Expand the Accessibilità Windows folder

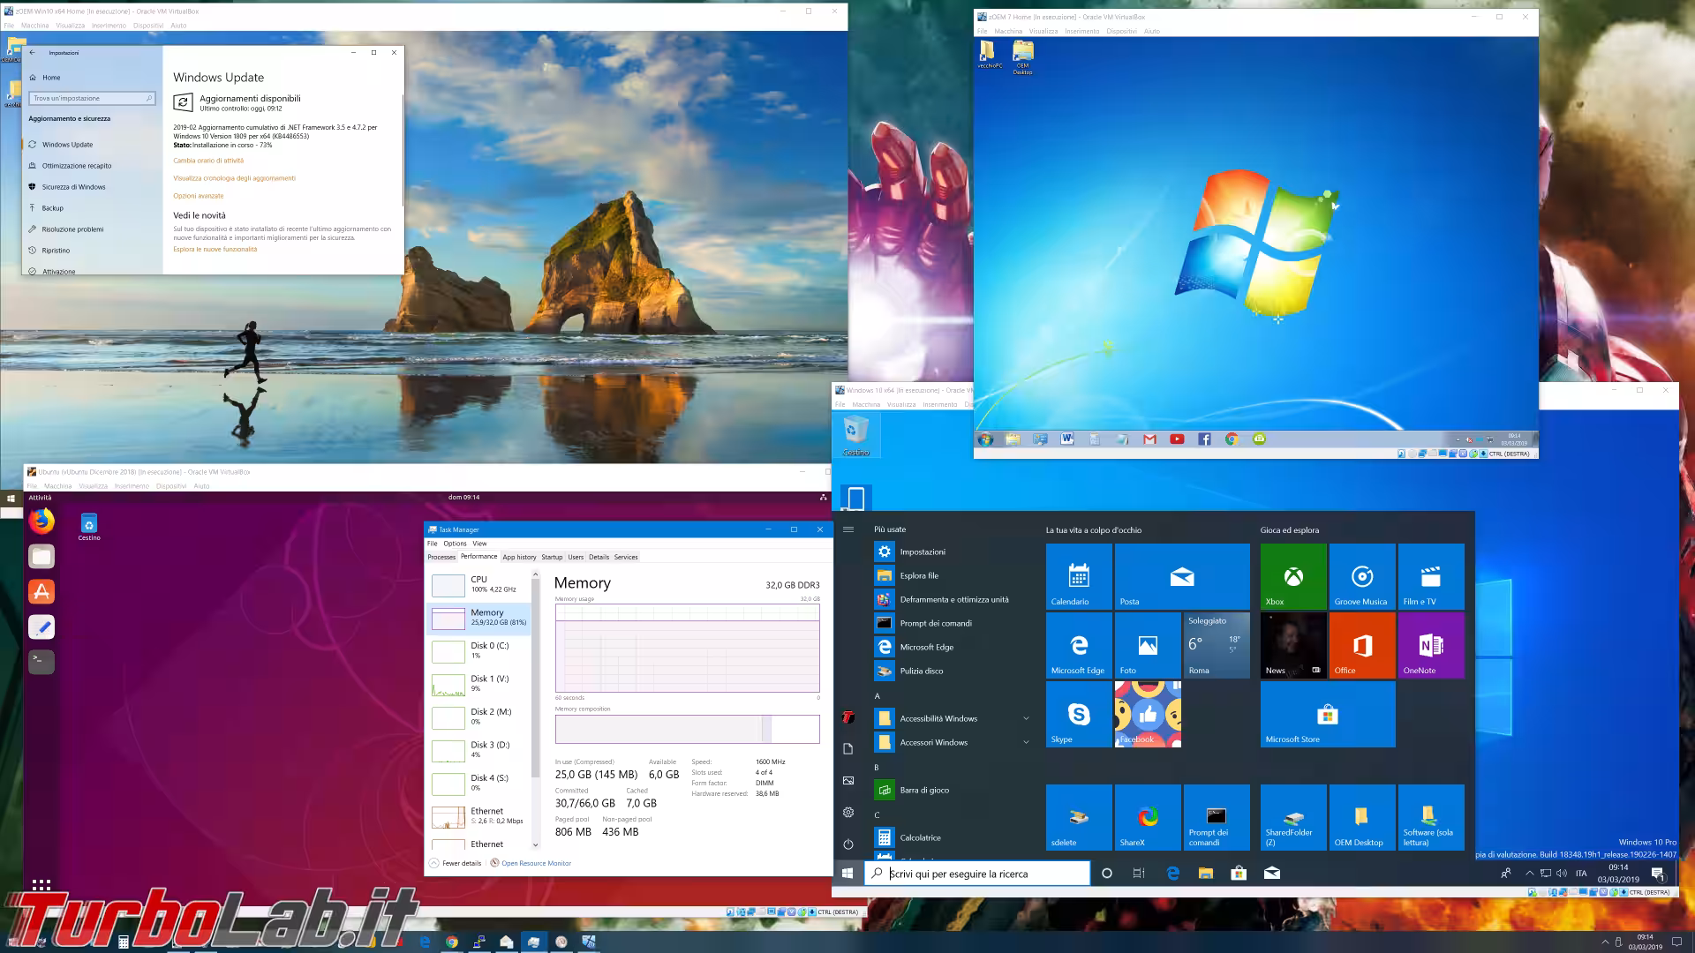(938, 718)
